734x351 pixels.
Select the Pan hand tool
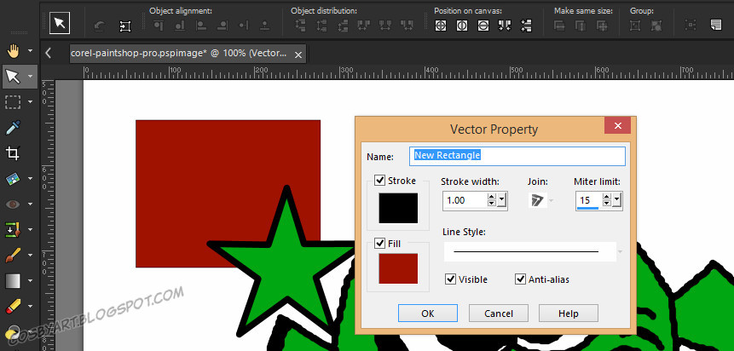[13, 50]
